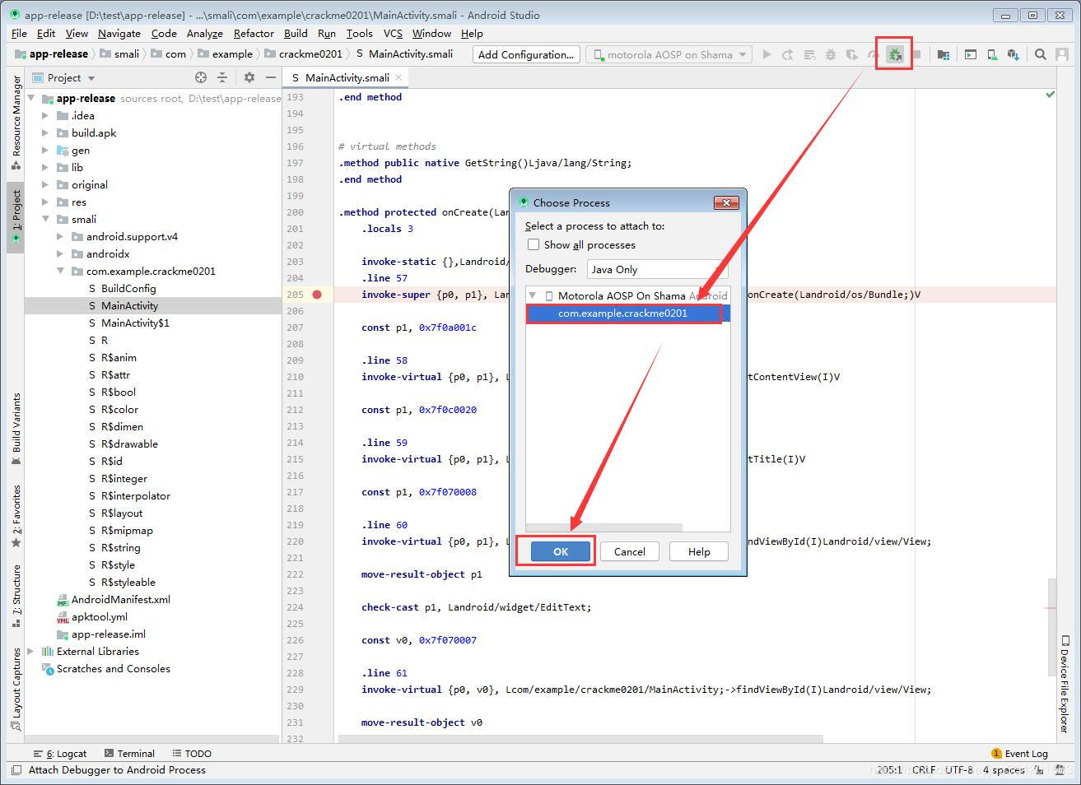Click the user account avatar icon

point(1062,54)
